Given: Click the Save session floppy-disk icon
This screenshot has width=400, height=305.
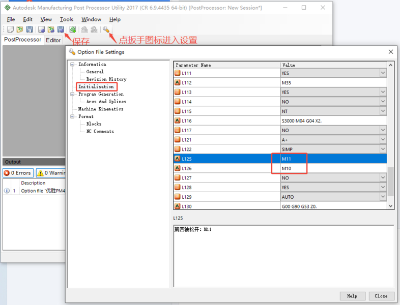Looking at the screenshot, I should click(30, 30).
